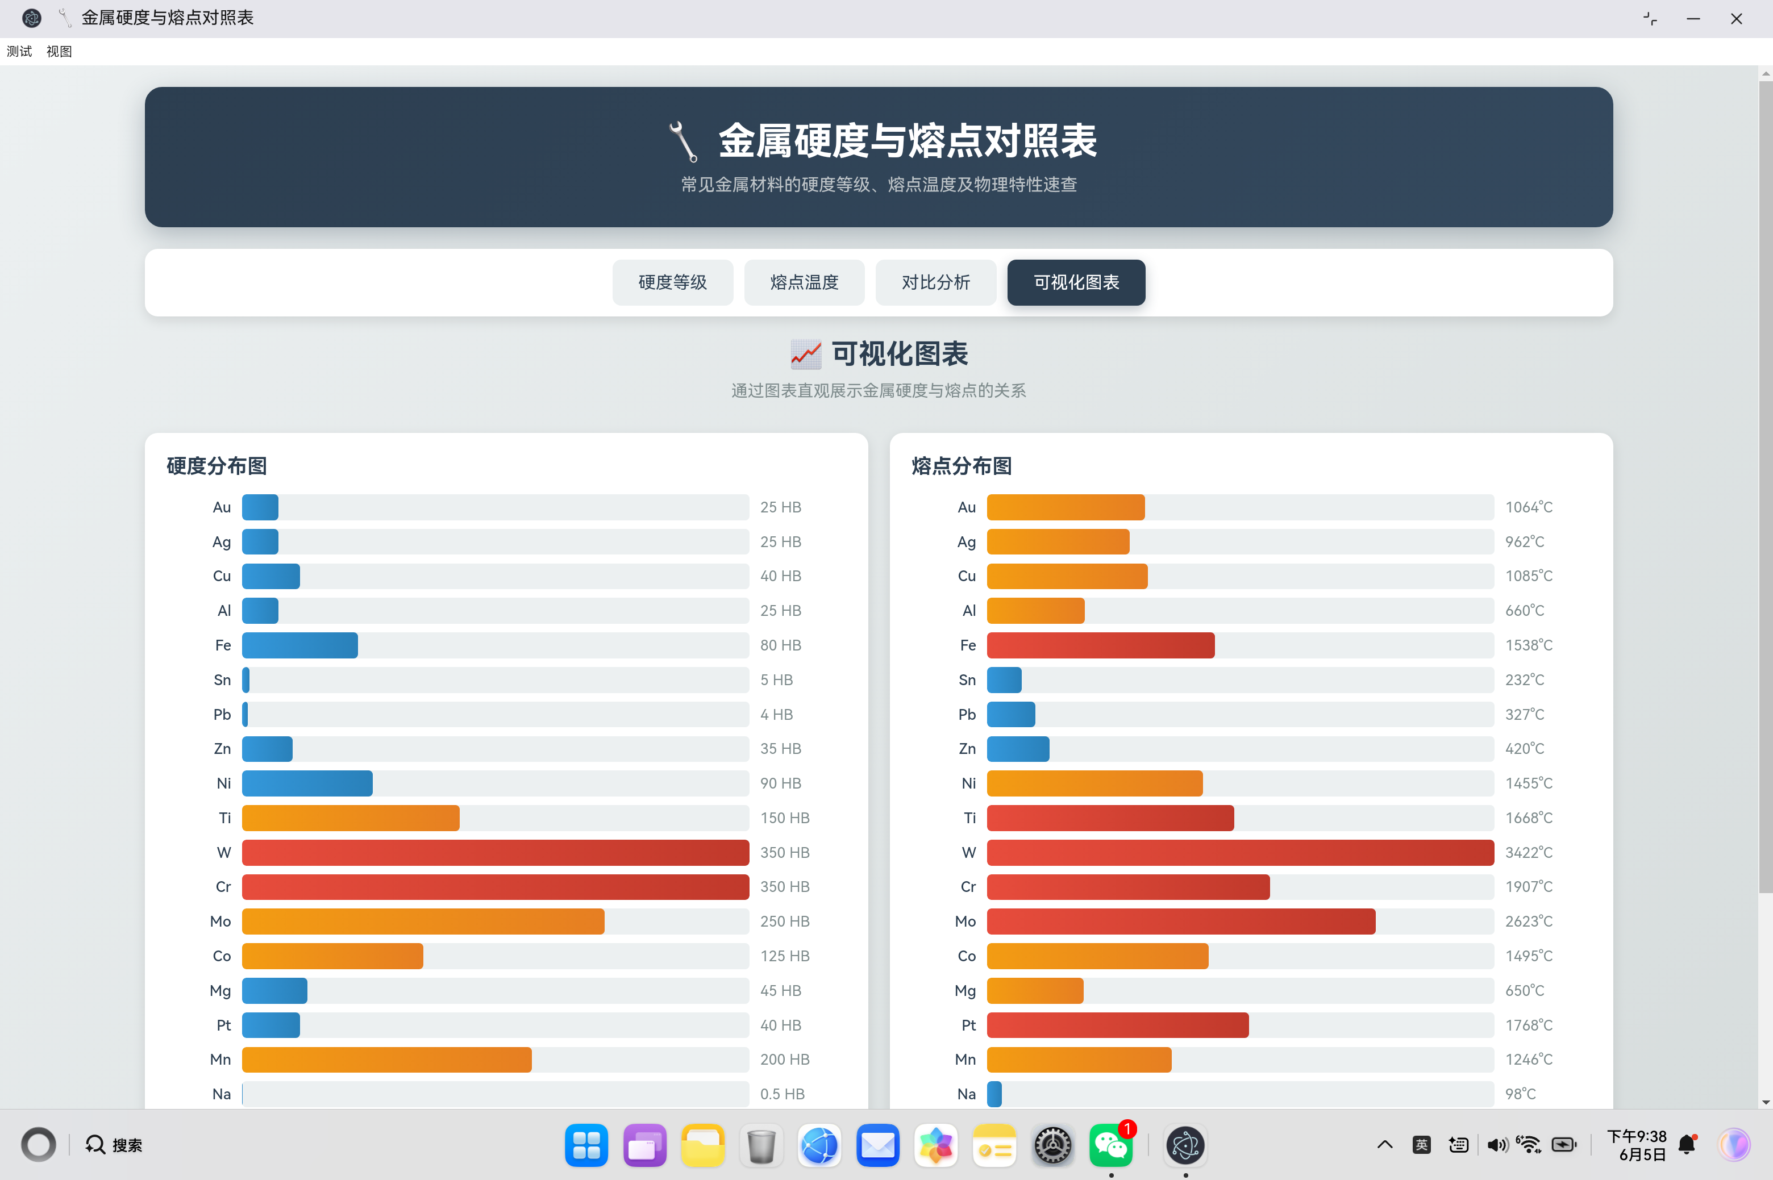The height and width of the screenshot is (1180, 1773).
Task: Click the scrollbar up arrow
Action: point(1766,73)
